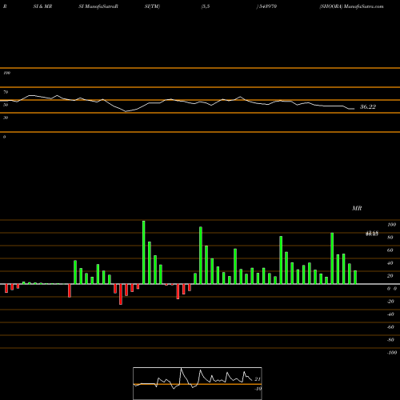Viewport: 400px width, 400px height.
Task: Click the -100 label on MR axis
Action: pos(392,353)
